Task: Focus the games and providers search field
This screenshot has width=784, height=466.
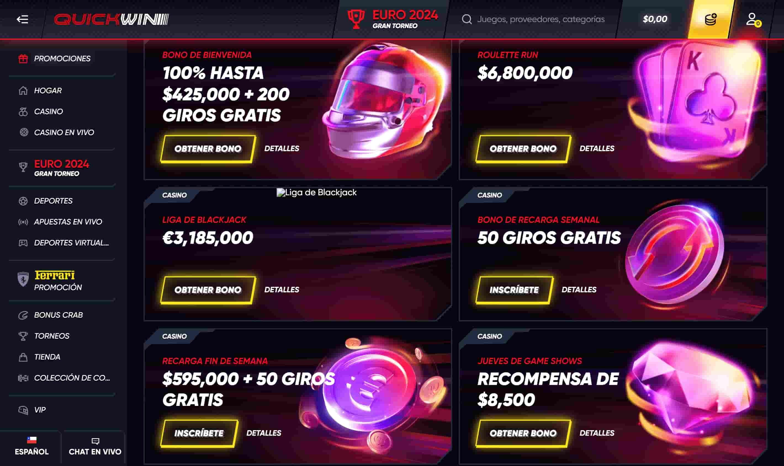Action: pyautogui.click(x=541, y=19)
